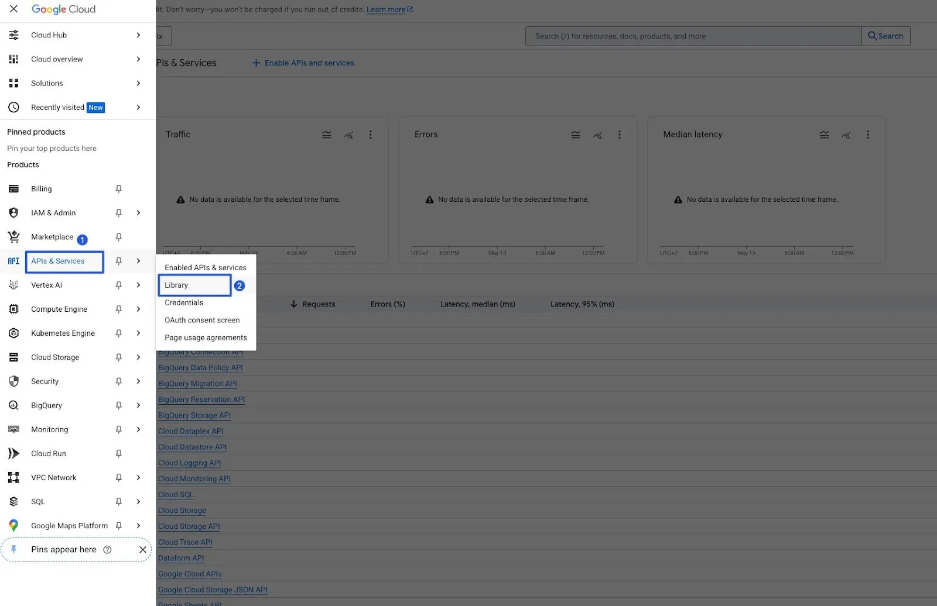Pin Cloud Storage product
The image size is (937, 606).
118,357
